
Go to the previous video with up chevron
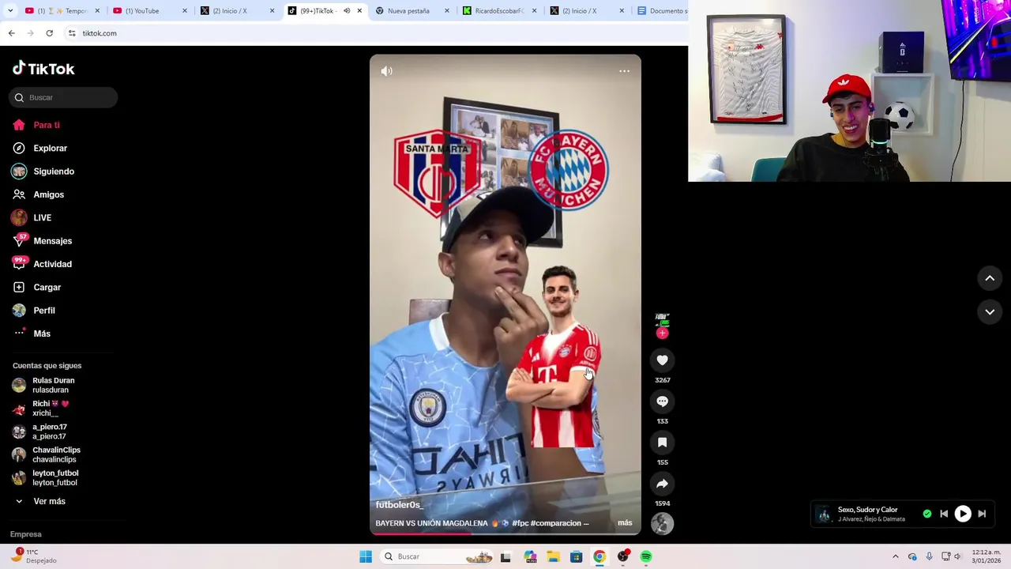990,278
